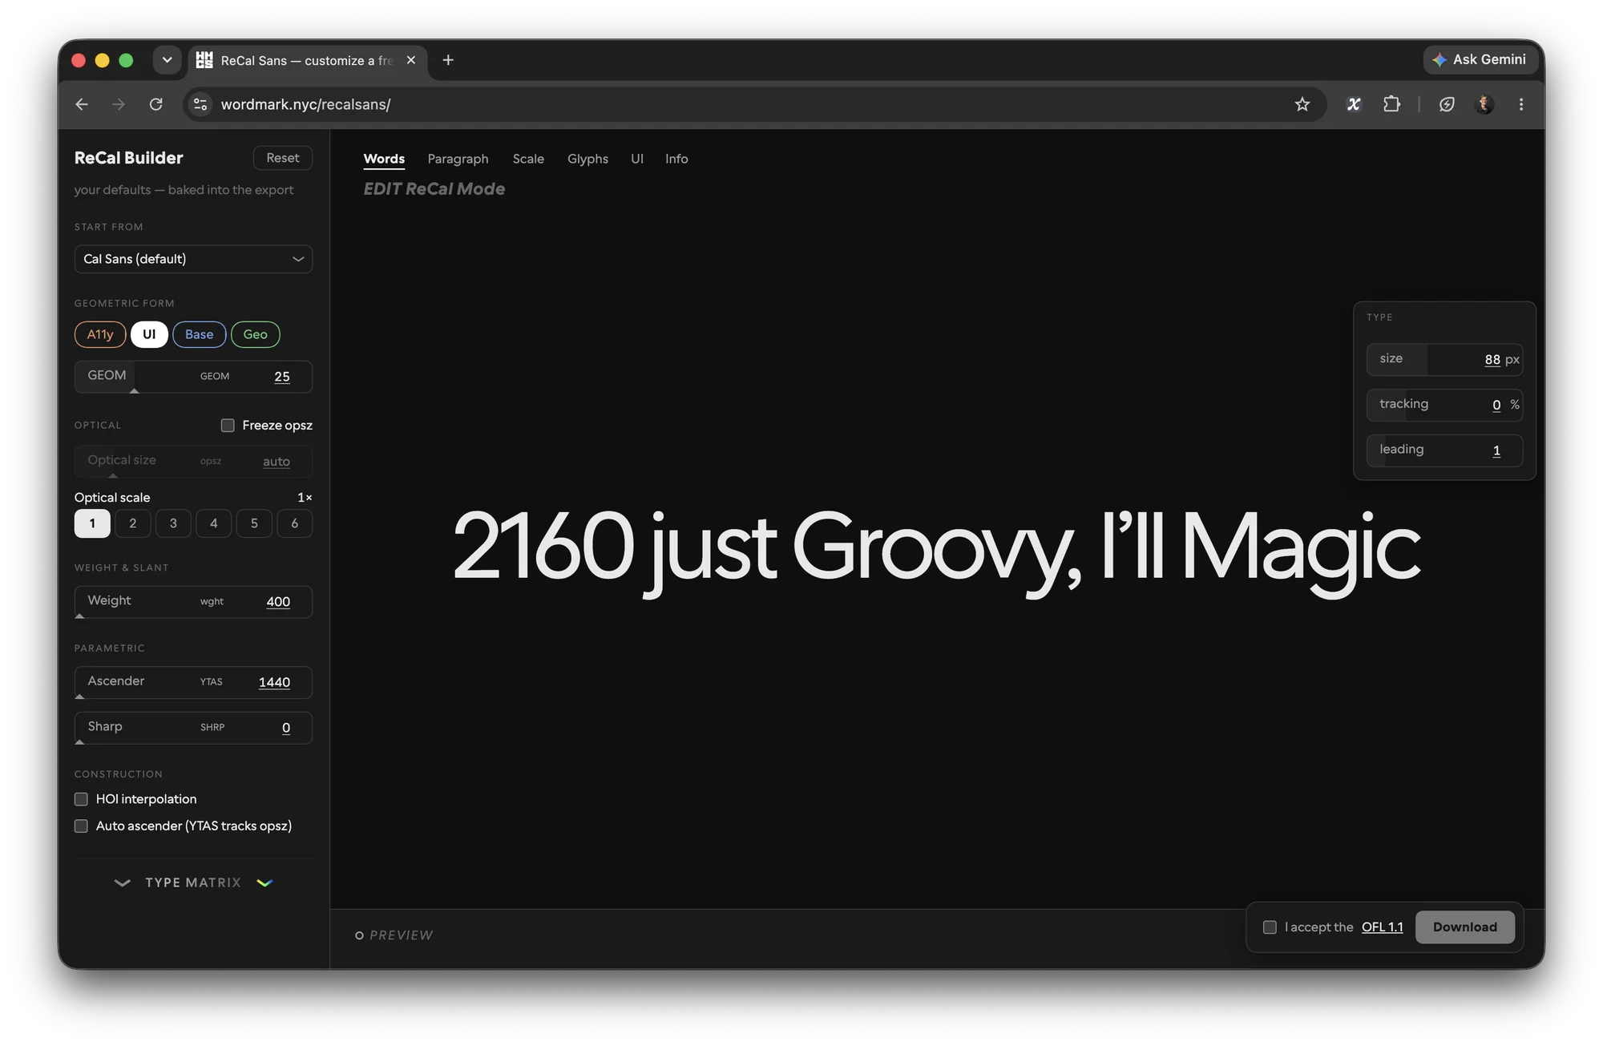Screen dimensions: 1603x1046
Task: Click the browser forward arrow
Action: 119,104
